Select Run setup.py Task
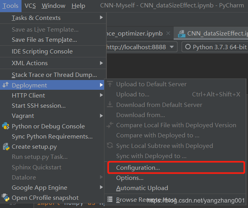Image resolution: width=248 pixels, height=208 pixels. 52,157
